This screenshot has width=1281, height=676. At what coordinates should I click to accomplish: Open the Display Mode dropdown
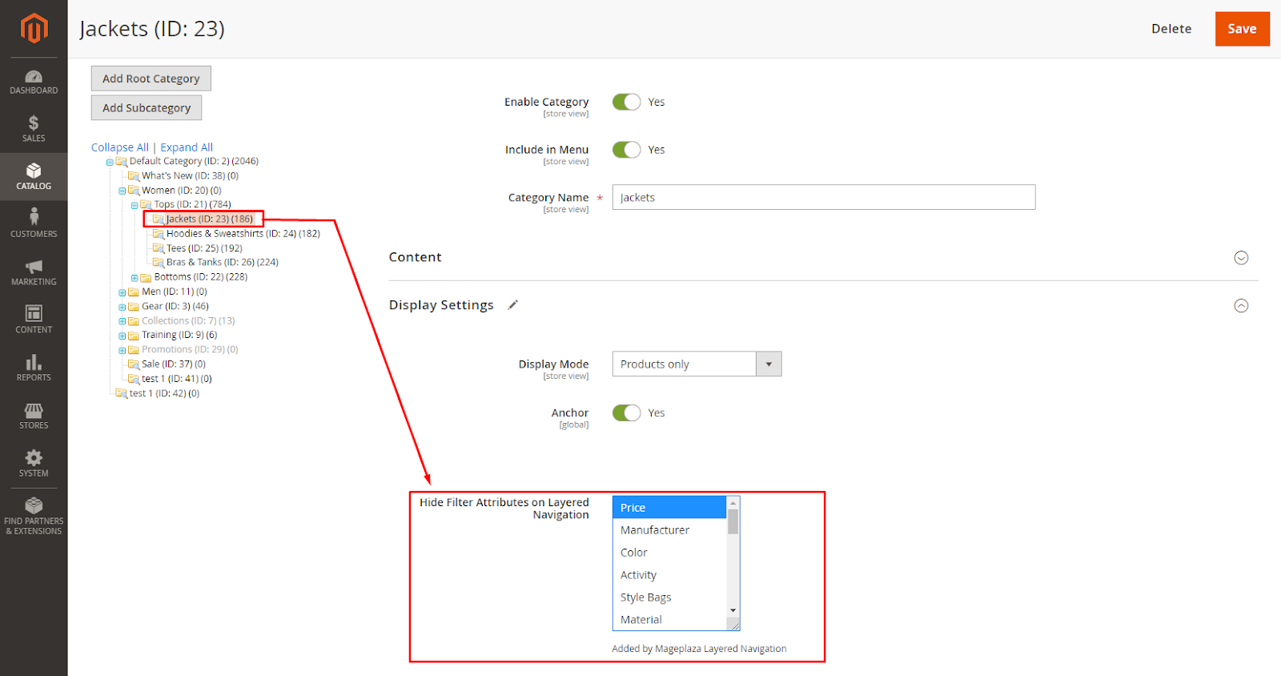(697, 364)
